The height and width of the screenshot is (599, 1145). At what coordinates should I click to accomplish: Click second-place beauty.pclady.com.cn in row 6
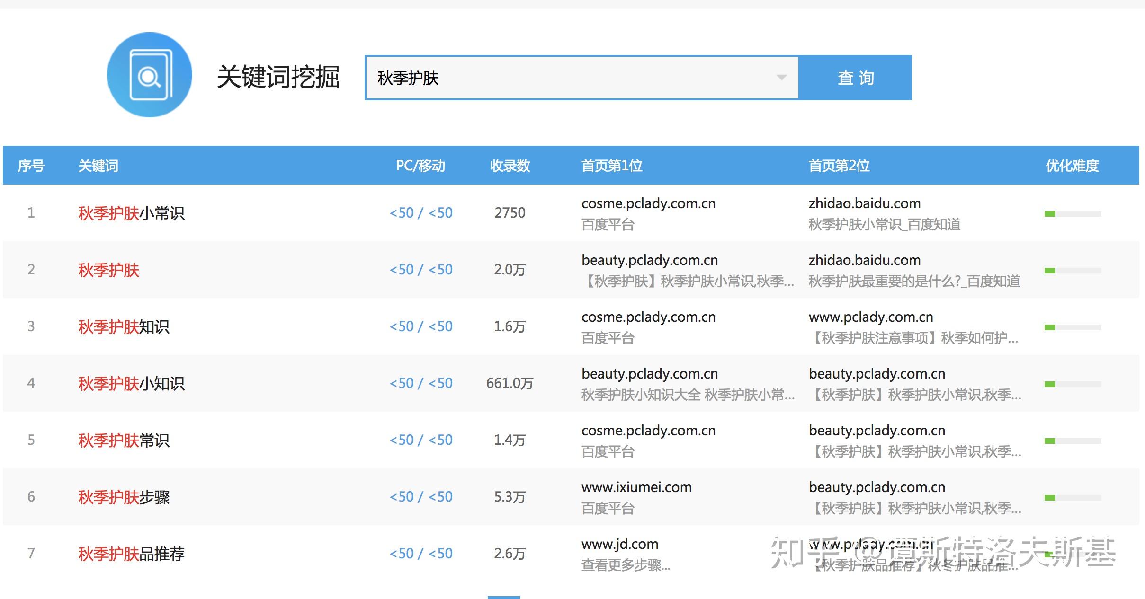877,487
